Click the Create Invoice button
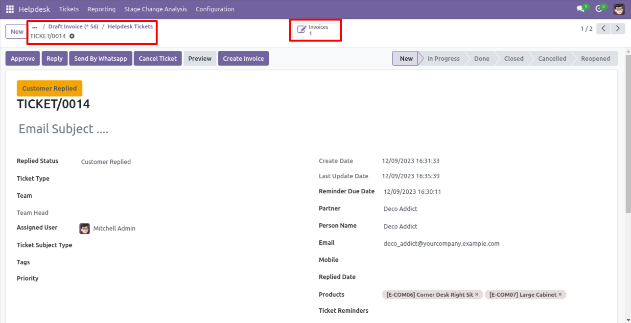This screenshot has height=323, width=631. point(243,59)
